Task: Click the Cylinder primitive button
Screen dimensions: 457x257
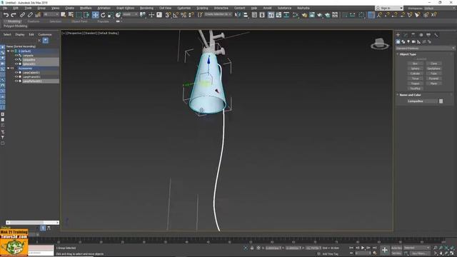Action: coord(415,74)
